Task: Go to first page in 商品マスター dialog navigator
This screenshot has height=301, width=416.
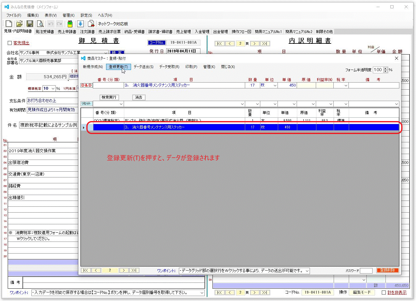Action: coord(86,270)
